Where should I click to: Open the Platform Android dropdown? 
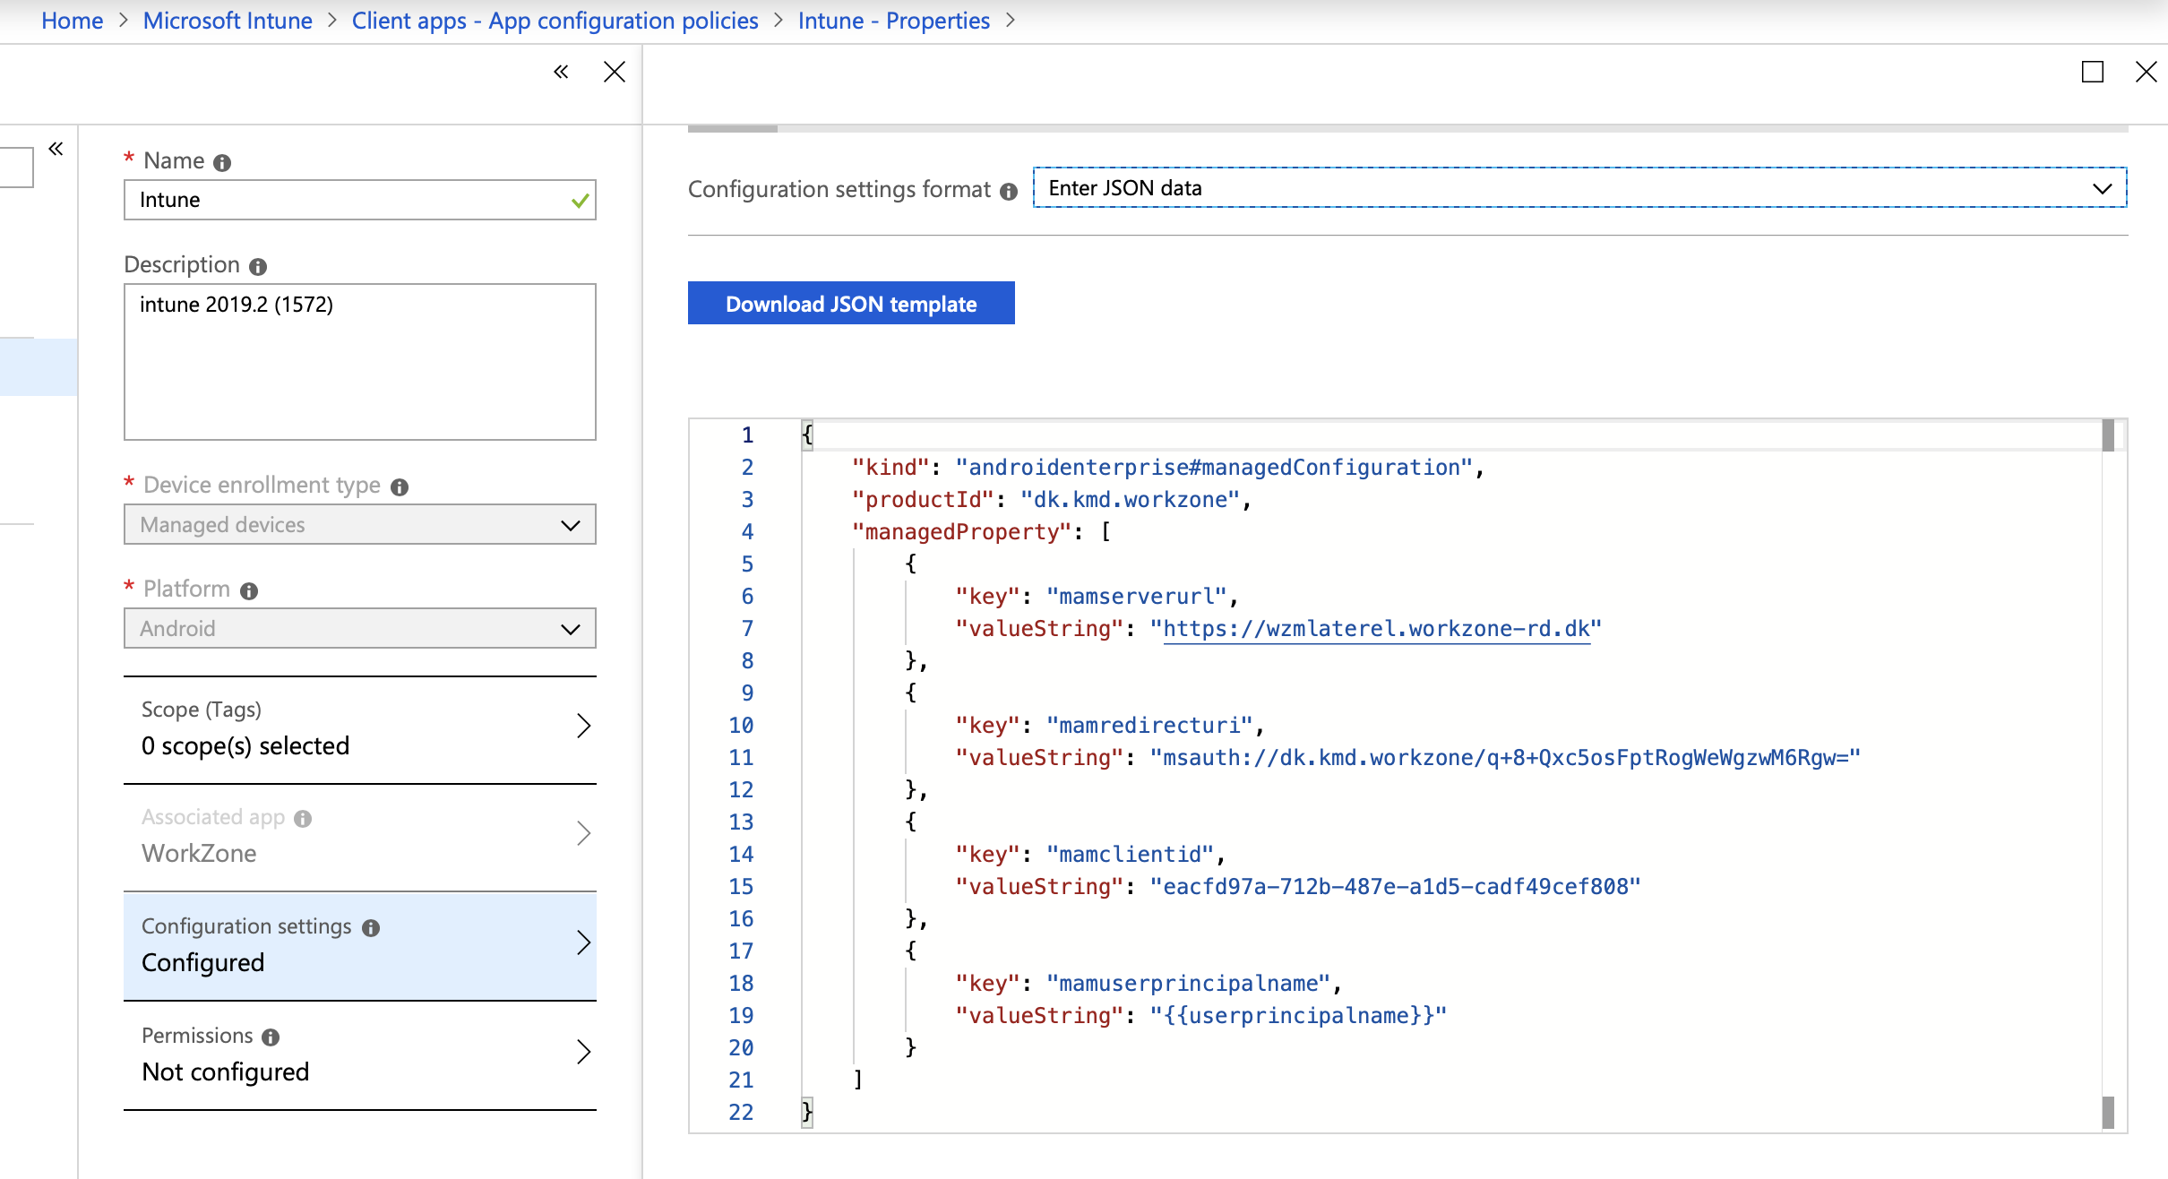[360, 628]
